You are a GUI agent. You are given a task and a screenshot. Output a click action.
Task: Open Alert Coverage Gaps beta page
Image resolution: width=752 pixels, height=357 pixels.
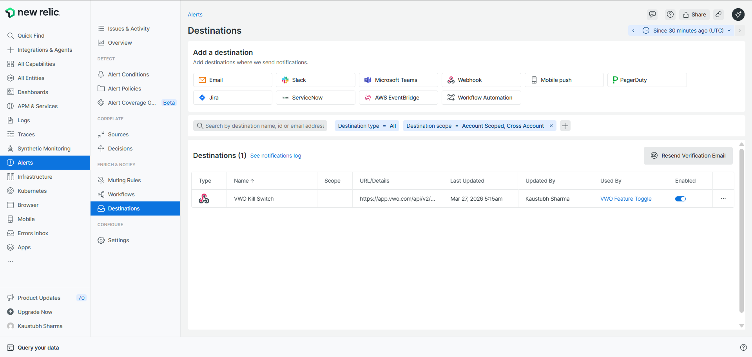135,103
